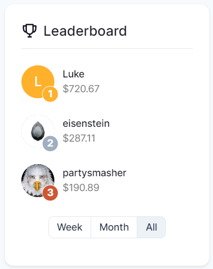The width and height of the screenshot is (213, 269).
Task: Select the All time range
Action: coord(152,227)
